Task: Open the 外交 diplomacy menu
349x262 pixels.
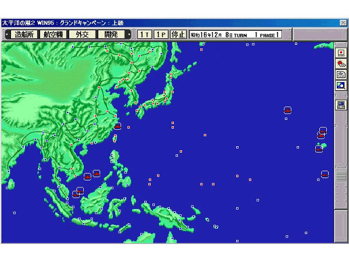Action: click(x=82, y=34)
